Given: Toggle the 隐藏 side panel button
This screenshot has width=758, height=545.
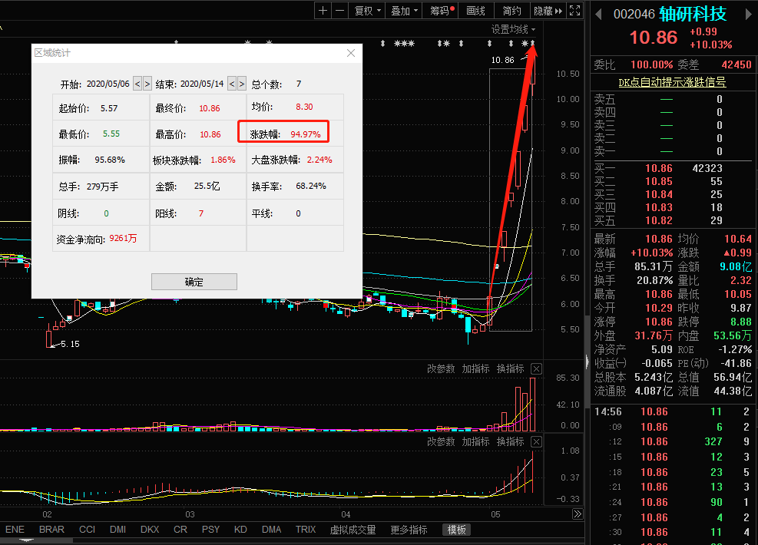Looking at the screenshot, I should click(x=548, y=11).
